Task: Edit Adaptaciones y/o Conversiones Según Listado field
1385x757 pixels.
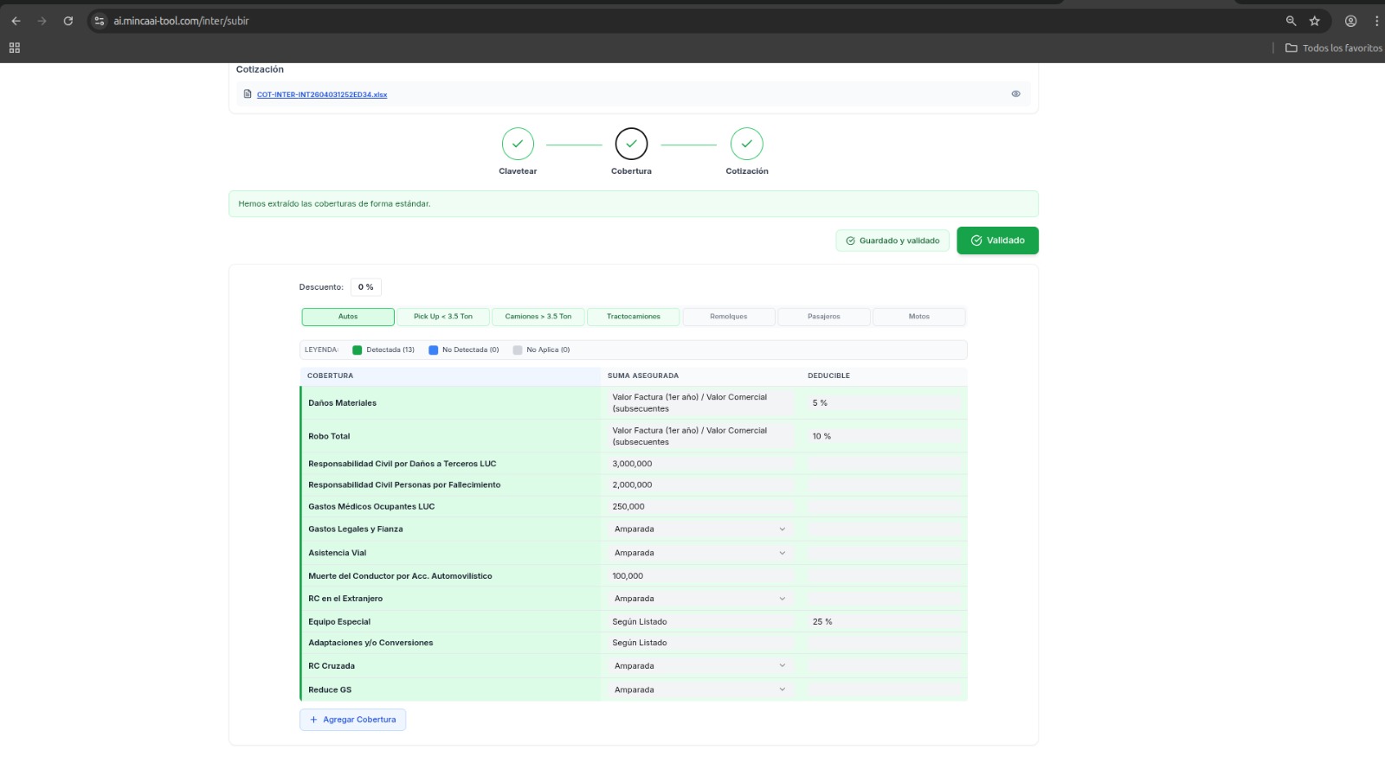Action: [x=699, y=643]
